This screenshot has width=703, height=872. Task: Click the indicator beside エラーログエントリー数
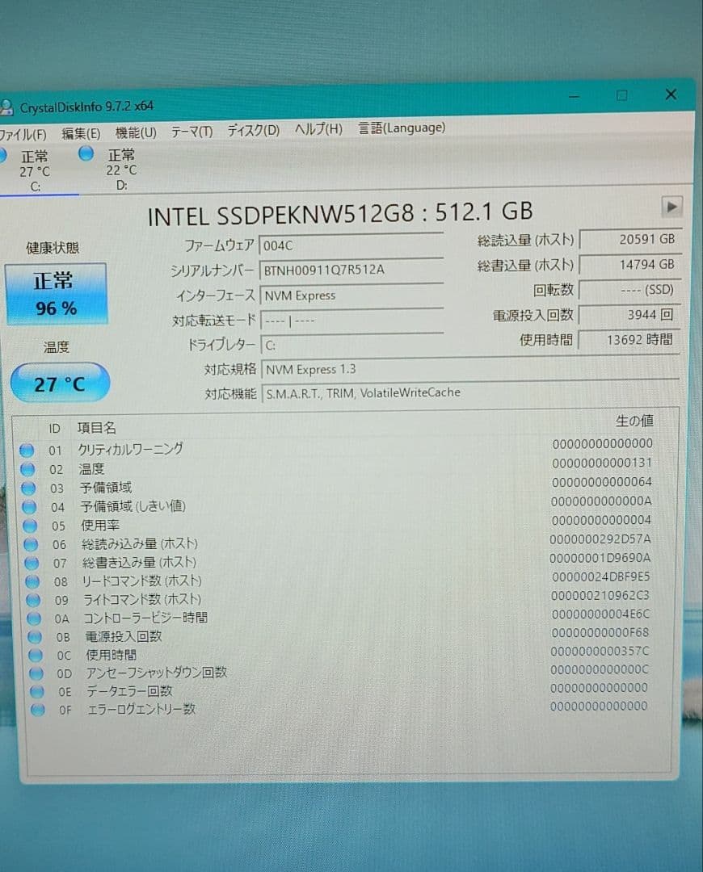pos(34,710)
